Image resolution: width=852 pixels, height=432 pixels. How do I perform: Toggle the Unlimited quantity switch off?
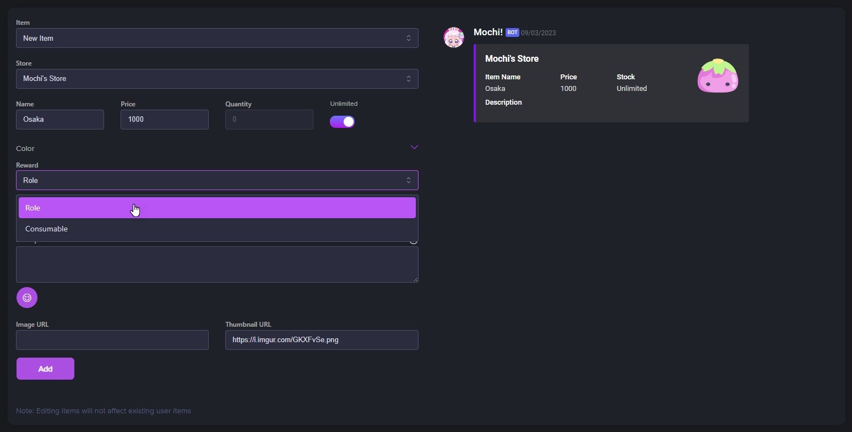(342, 122)
